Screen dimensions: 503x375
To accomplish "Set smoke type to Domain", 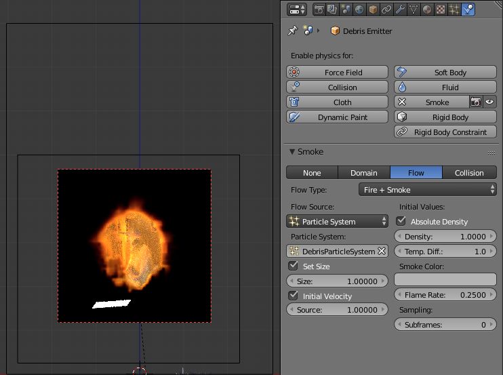I will (364, 173).
